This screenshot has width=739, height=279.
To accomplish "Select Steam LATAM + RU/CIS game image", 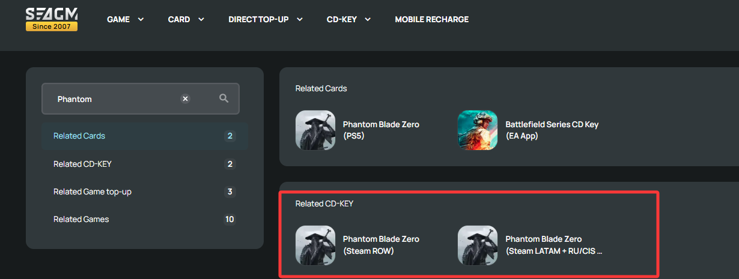I will click(x=478, y=245).
